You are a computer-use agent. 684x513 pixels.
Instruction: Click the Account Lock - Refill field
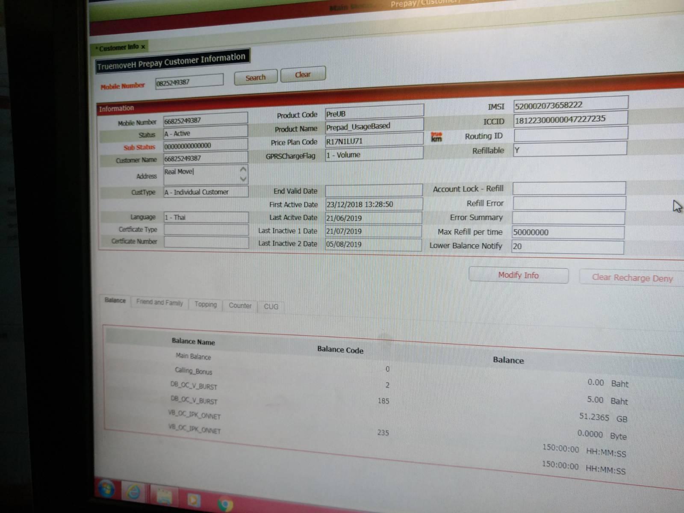click(569, 188)
